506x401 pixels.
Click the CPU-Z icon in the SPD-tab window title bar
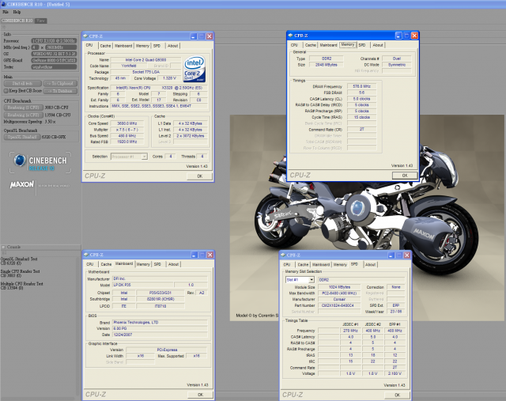(283, 255)
